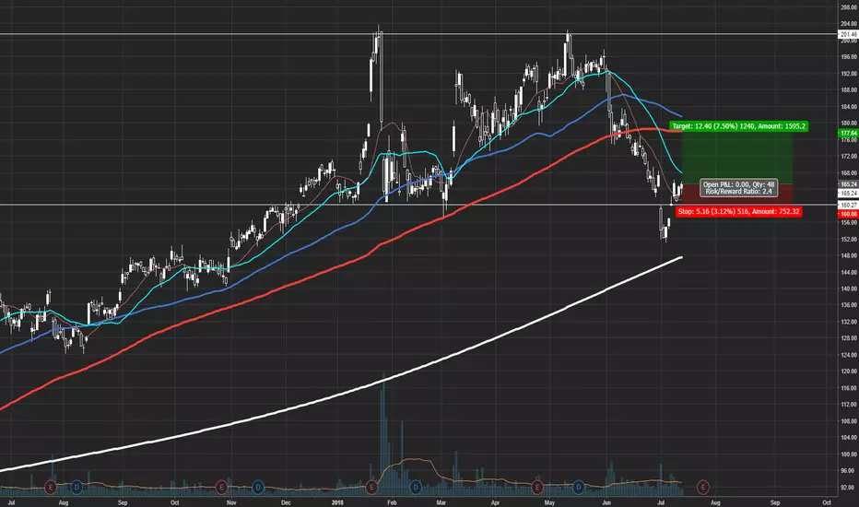This screenshot has height=507, width=859.
Task: Click the 120.00 price axis label
Action: click(x=849, y=371)
